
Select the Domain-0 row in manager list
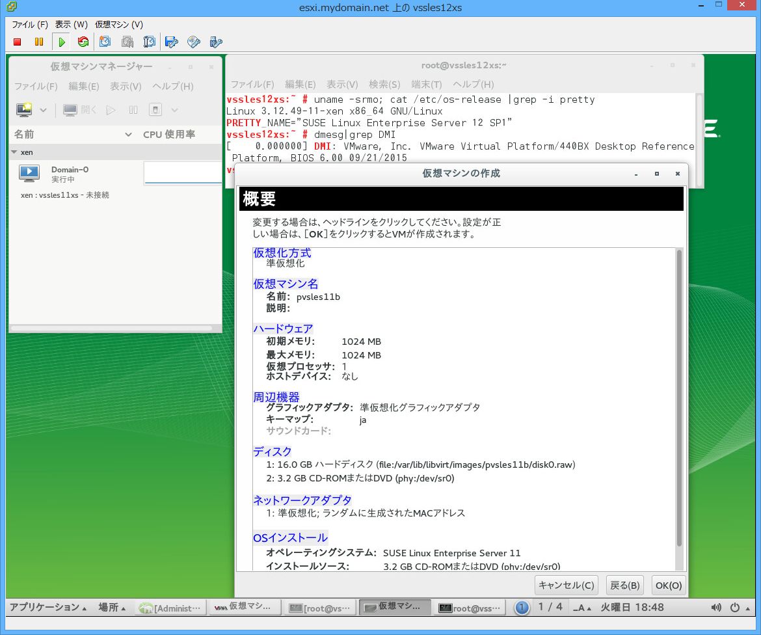(116, 173)
